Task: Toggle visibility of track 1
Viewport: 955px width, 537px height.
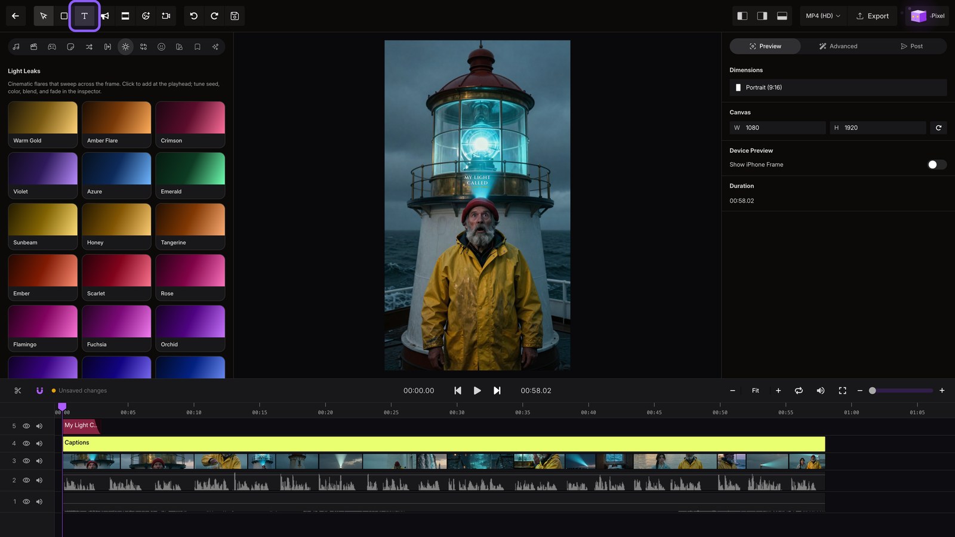Action: click(x=26, y=502)
